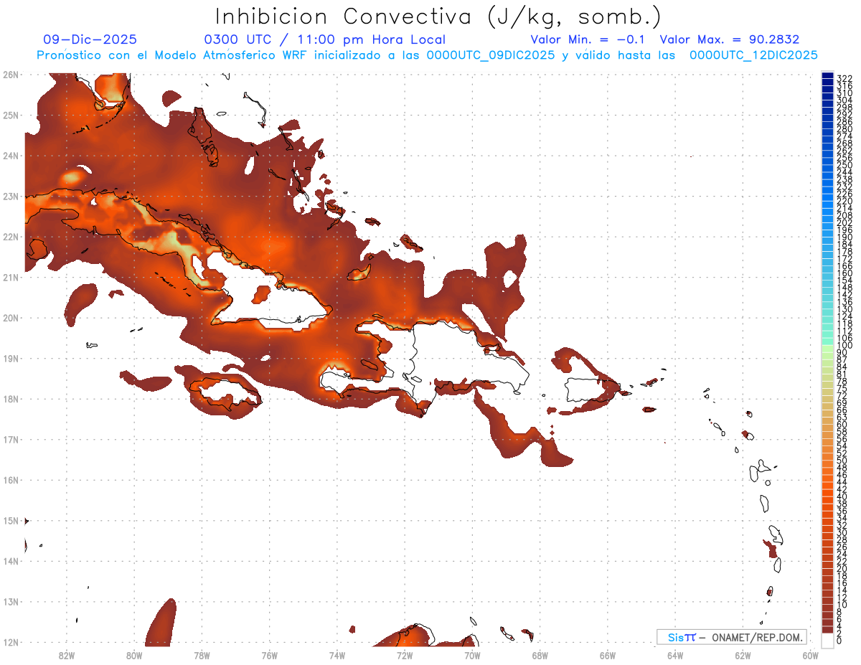Screen dimensions: 861x665
Task: Click the "17N" latitude label
Action: pos(10,439)
